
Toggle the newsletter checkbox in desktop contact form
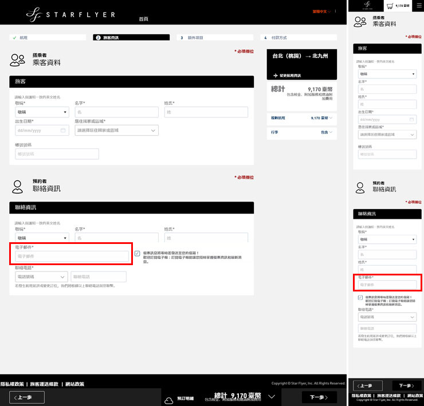[x=138, y=253]
